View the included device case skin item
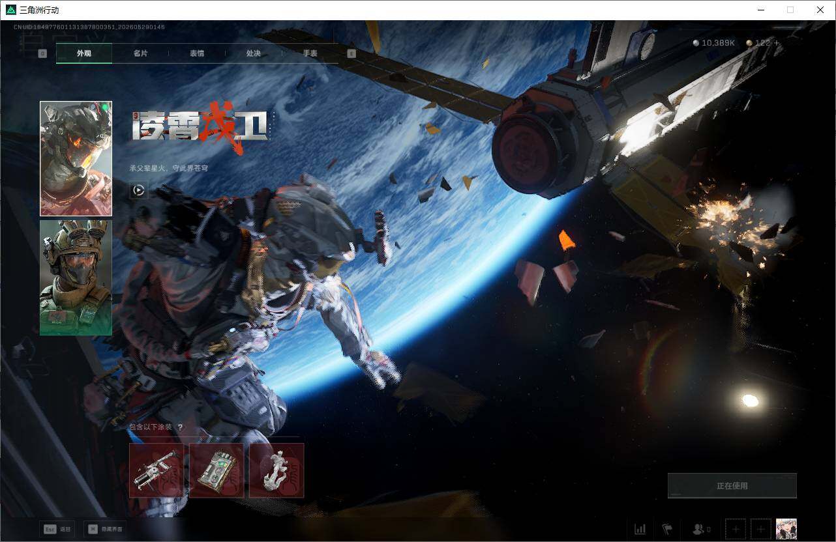Image resolution: width=836 pixels, height=542 pixels. point(216,470)
